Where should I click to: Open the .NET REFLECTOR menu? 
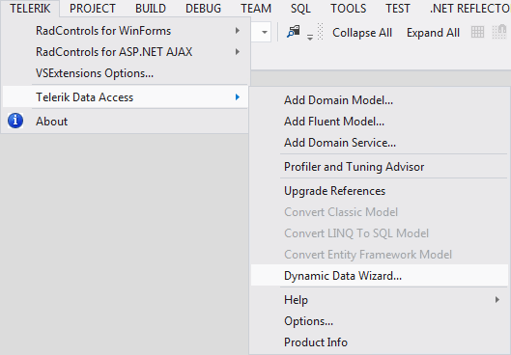point(469,9)
